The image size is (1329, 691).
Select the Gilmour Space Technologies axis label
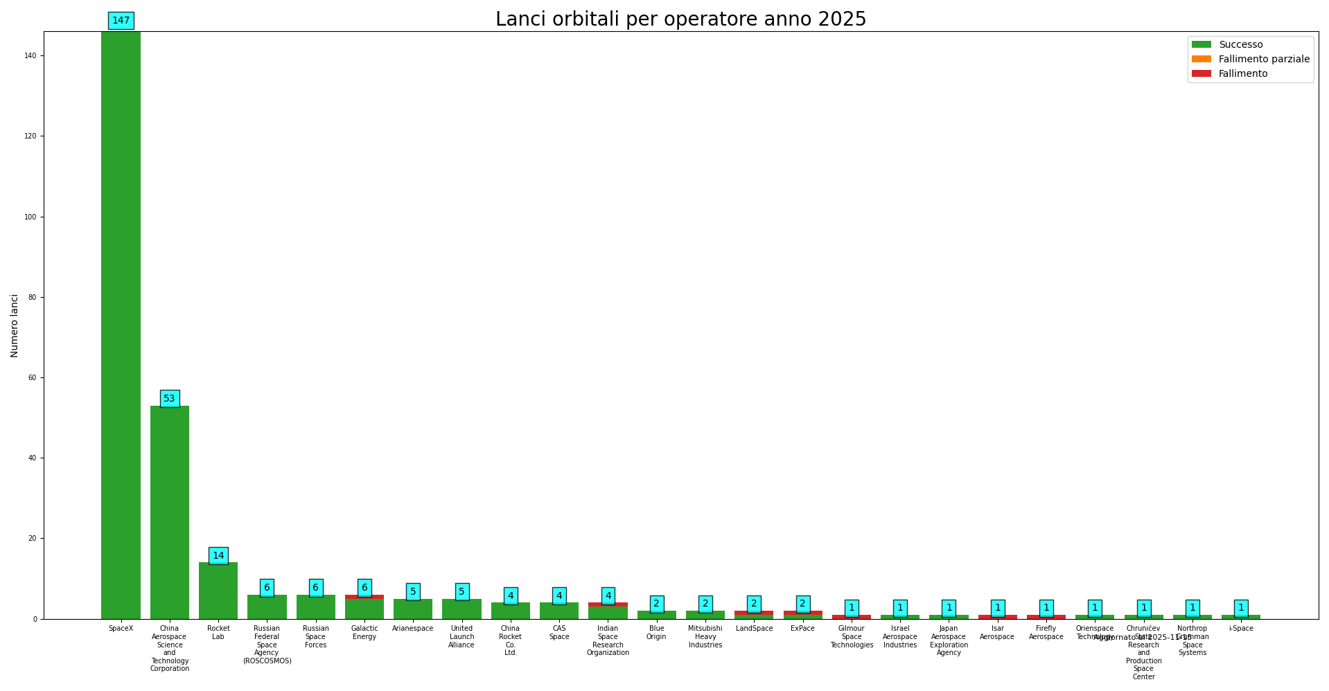(852, 637)
